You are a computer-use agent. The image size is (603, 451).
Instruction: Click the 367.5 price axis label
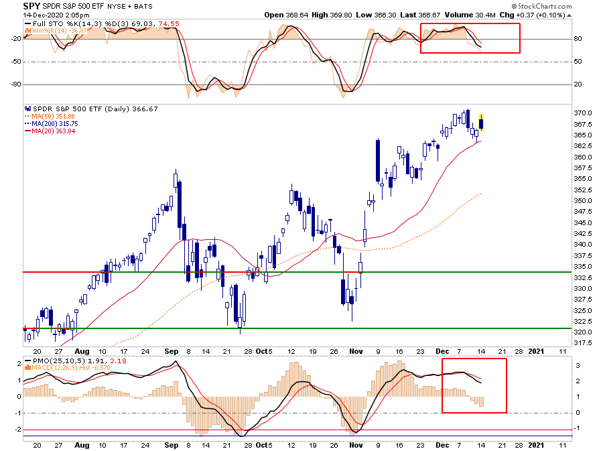pos(583,125)
